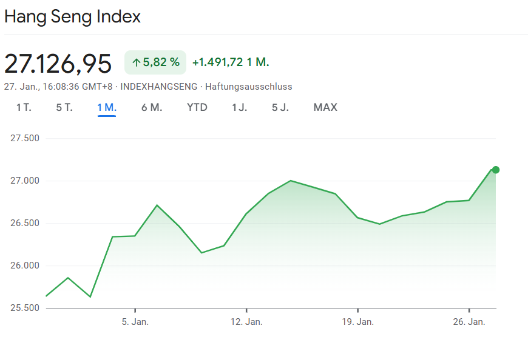Switch the chart to 5 J.
The image size is (528, 337).
coord(280,108)
